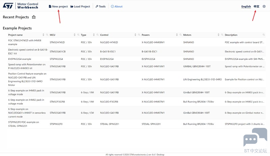
Task: Click the ST logo
Action: pos(8,6)
